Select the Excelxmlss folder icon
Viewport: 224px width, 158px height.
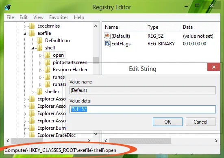pos(32,26)
